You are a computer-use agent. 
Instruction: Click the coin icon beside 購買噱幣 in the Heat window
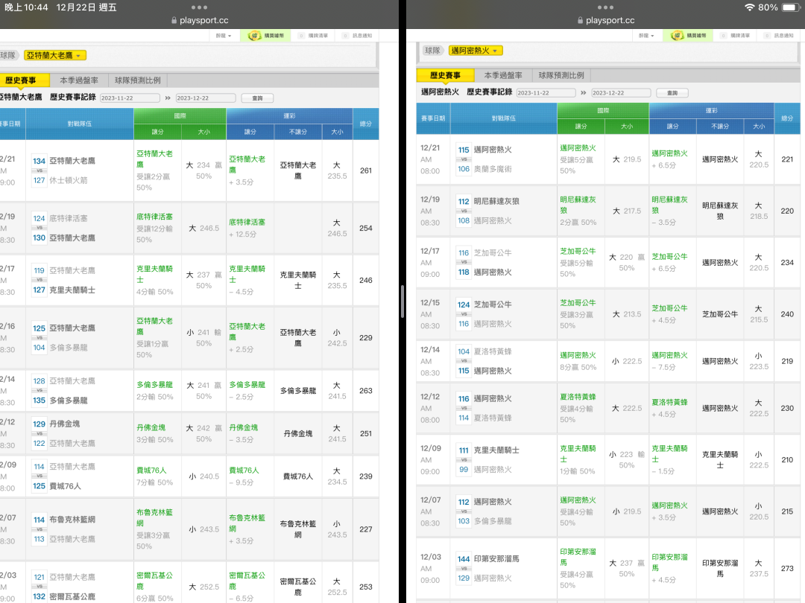(x=678, y=36)
